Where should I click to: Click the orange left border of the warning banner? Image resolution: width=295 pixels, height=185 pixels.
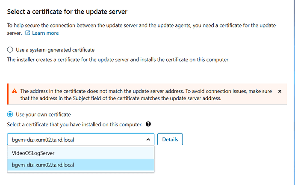[x=8, y=95]
